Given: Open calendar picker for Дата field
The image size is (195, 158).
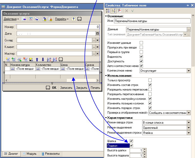Looking at the screenshot, I should [97, 33].
